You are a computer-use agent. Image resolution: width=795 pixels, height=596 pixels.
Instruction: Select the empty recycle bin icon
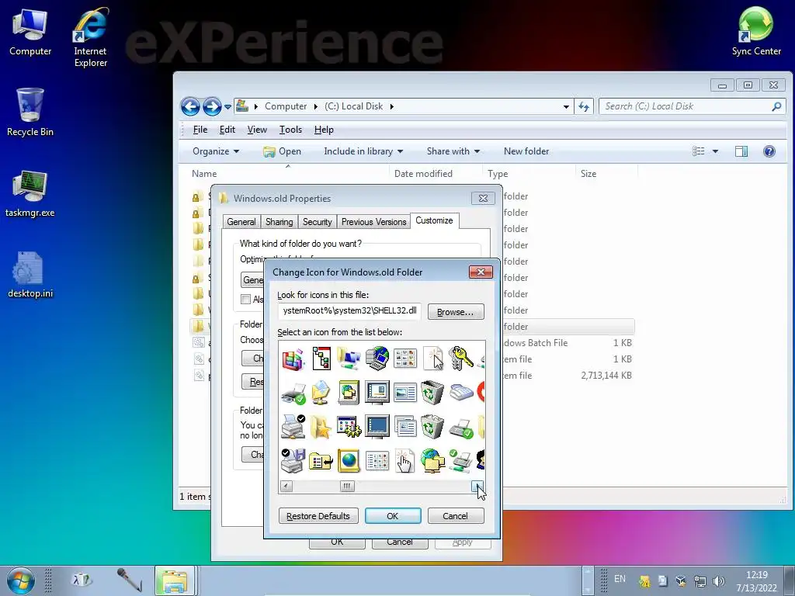(432, 393)
